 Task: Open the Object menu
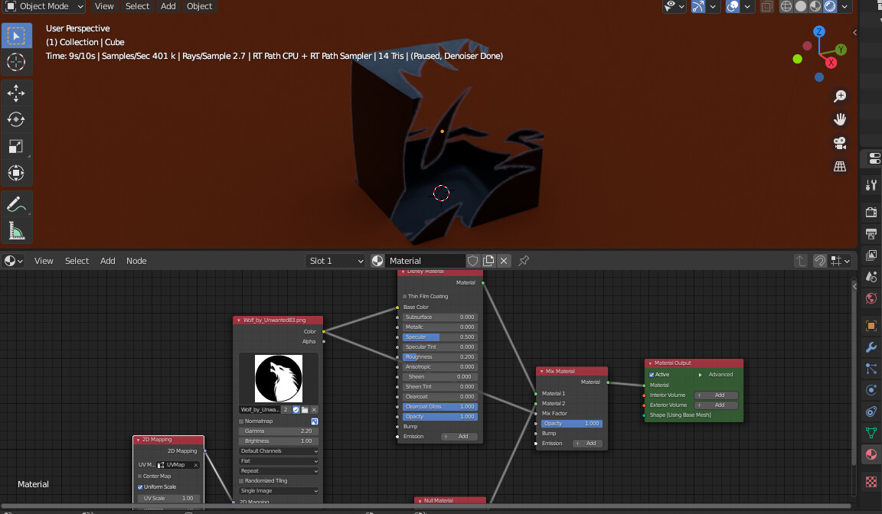tap(200, 6)
